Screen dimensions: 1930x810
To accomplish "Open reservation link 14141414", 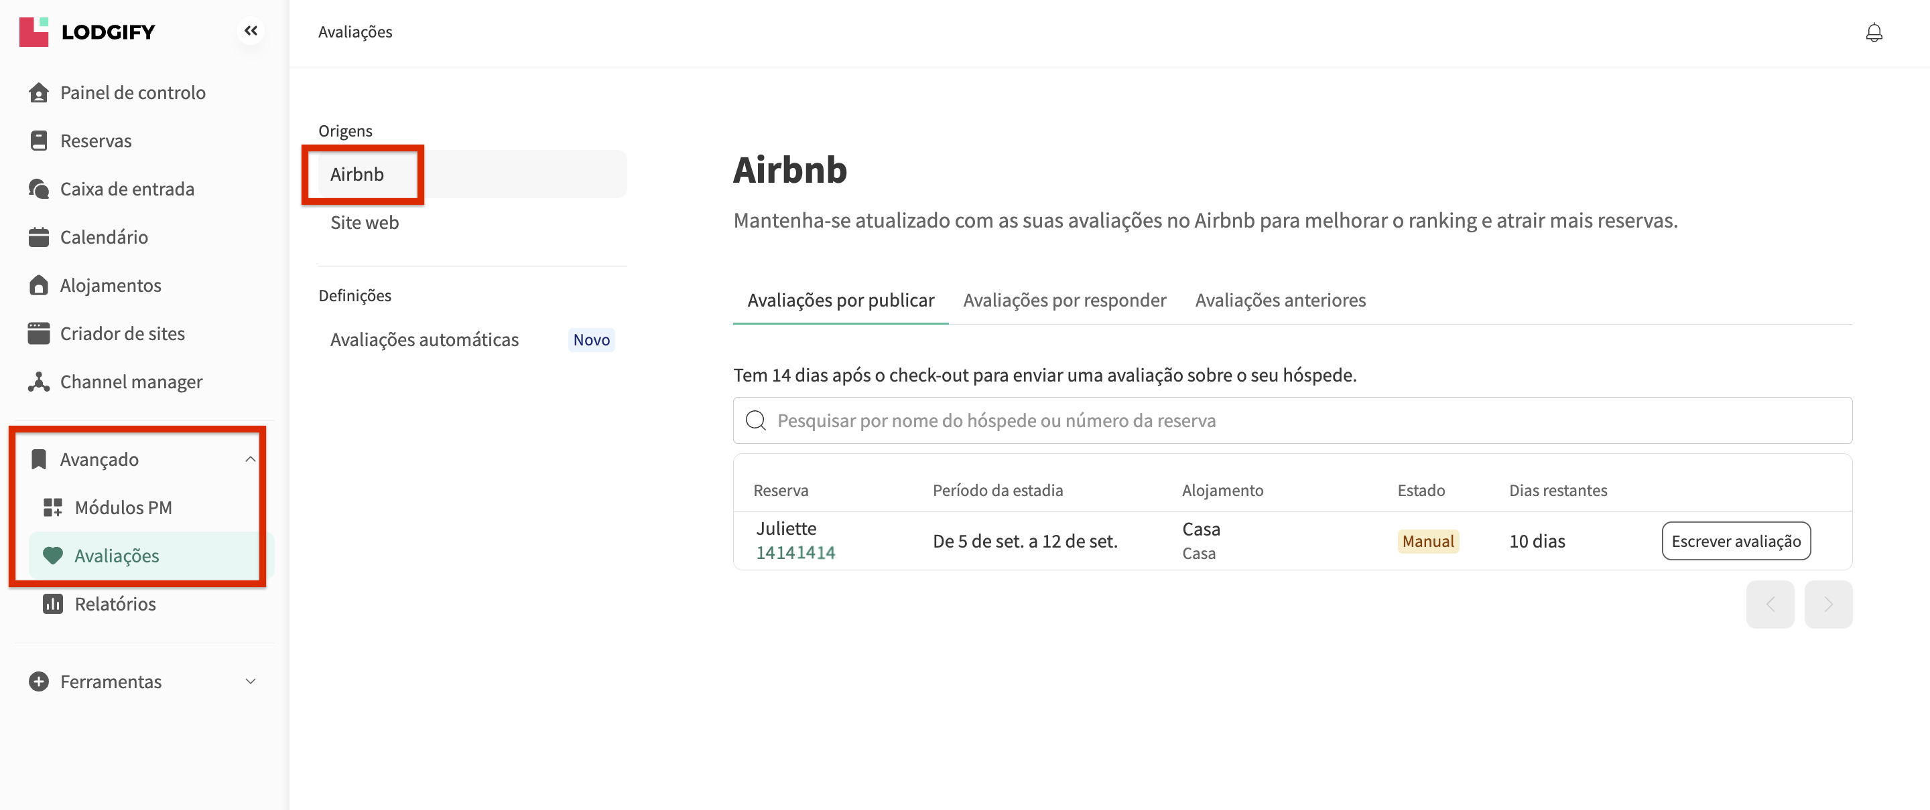I will coord(795,552).
